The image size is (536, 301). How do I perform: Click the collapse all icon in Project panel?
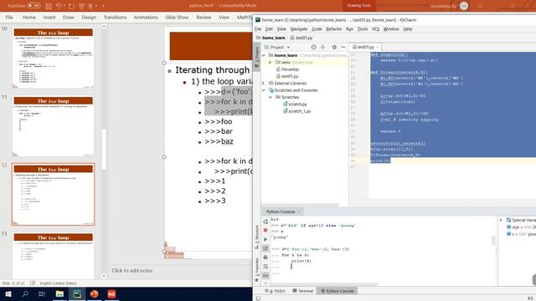click(x=323, y=47)
